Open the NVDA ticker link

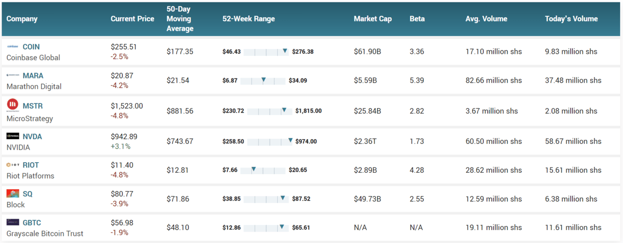(32, 136)
